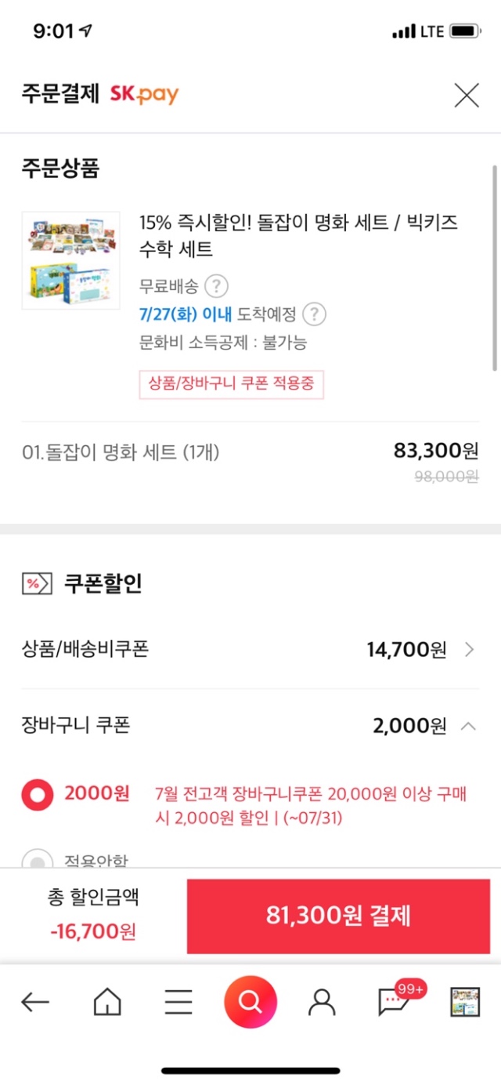
Task: Collapse the 장바구니 쿠폰 section
Action: click(468, 726)
